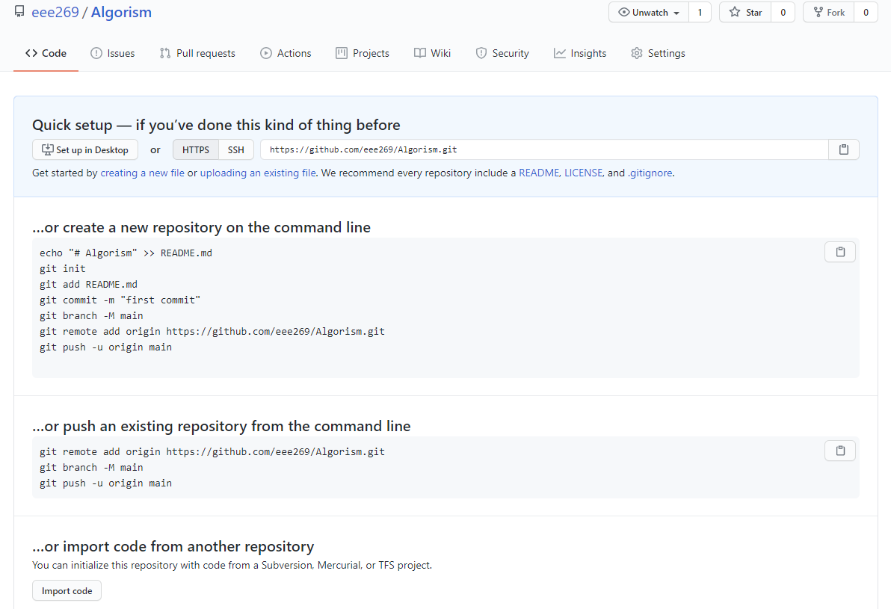891x609 pixels.
Task: View the forks count of 0
Action: [x=866, y=13]
